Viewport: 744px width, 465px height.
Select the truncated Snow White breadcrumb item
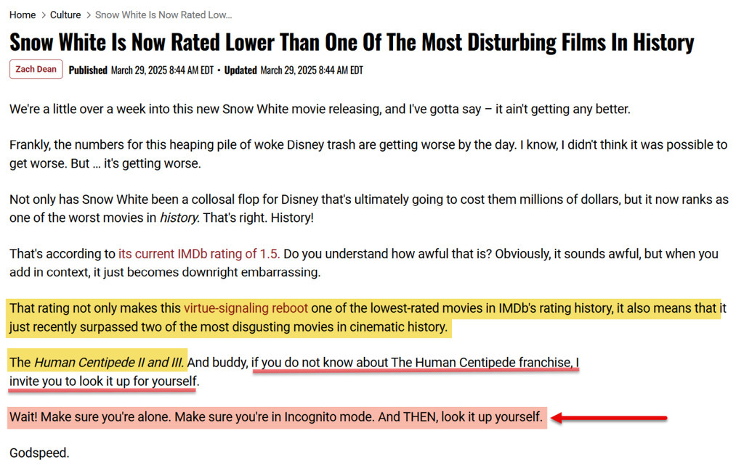tap(163, 15)
